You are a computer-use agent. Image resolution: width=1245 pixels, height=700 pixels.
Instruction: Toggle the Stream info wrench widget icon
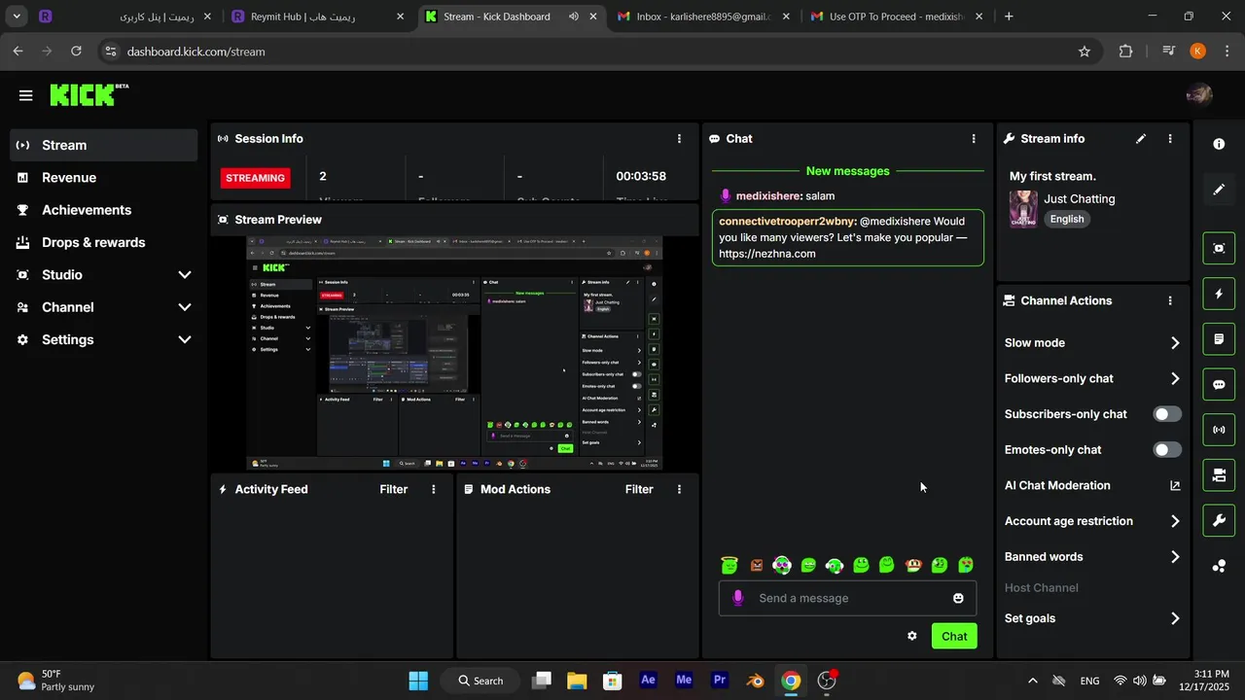tap(1219, 520)
